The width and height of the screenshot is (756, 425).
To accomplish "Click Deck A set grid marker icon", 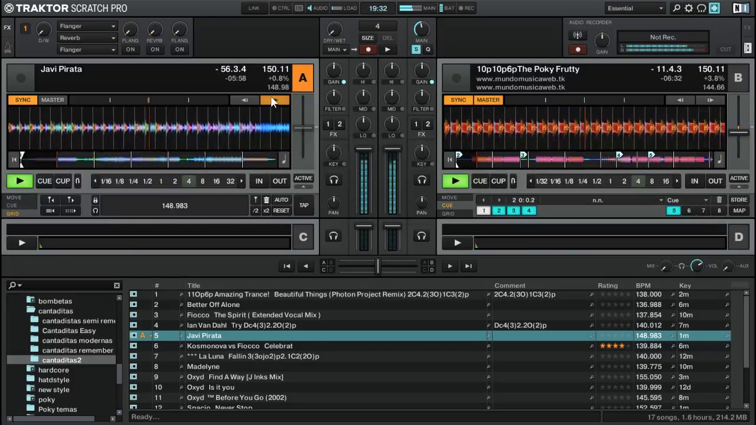I will click(x=256, y=200).
